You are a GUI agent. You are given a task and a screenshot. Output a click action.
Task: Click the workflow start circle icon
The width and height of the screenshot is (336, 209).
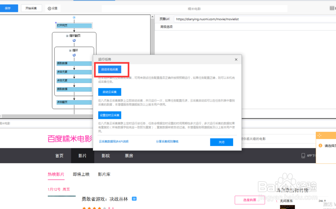coord(74,18)
